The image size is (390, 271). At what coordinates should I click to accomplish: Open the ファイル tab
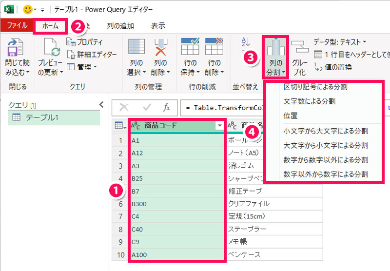17,25
